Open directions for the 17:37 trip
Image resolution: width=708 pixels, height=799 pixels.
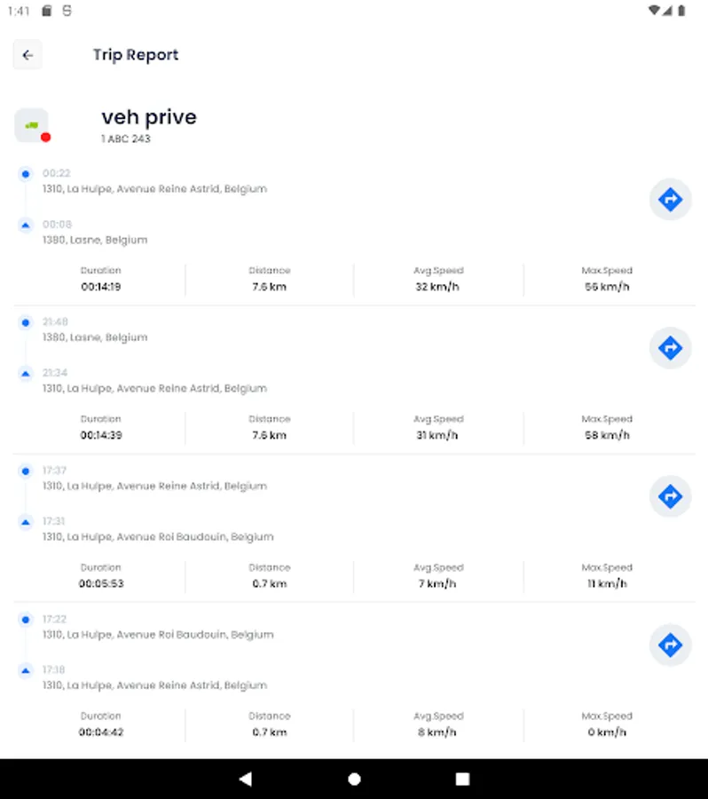670,496
